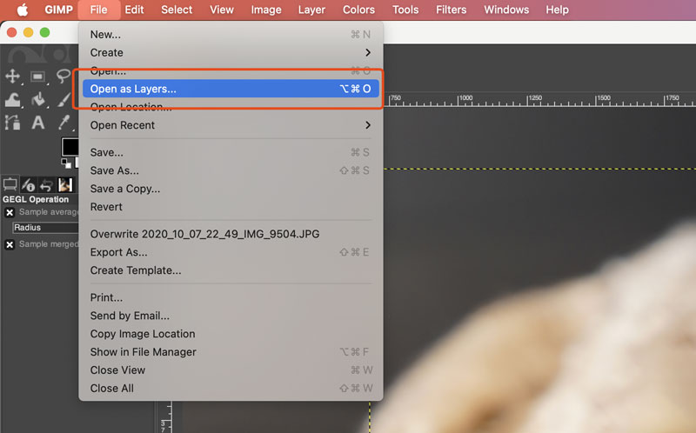Choose Save As... entry

(x=231, y=170)
